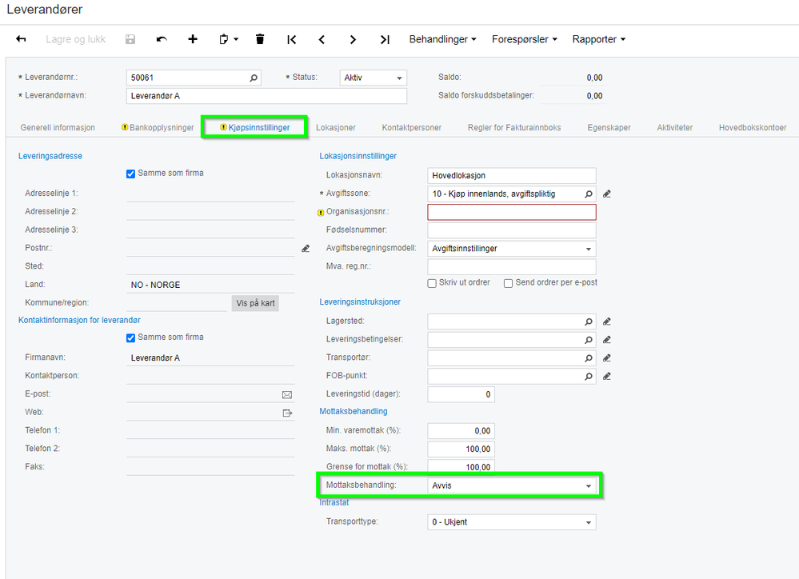The image size is (799, 579).
Task: Click pencil edit icon beside Avgiftssone
Action: [x=606, y=194]
